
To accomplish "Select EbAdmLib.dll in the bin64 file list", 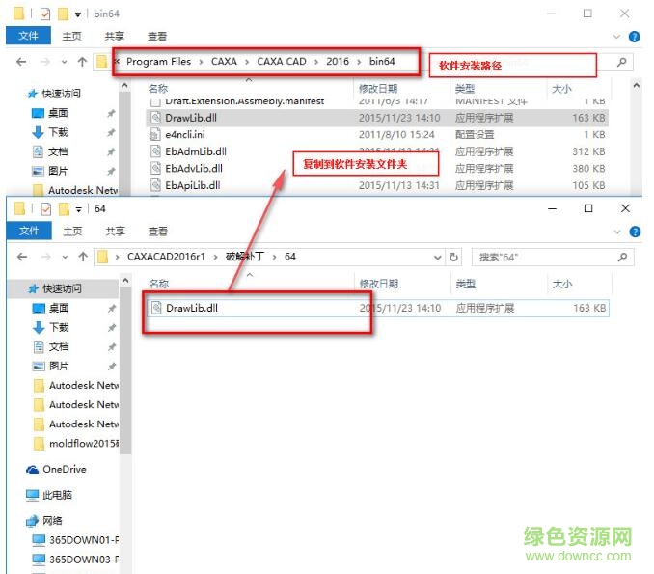I will 377,151.
